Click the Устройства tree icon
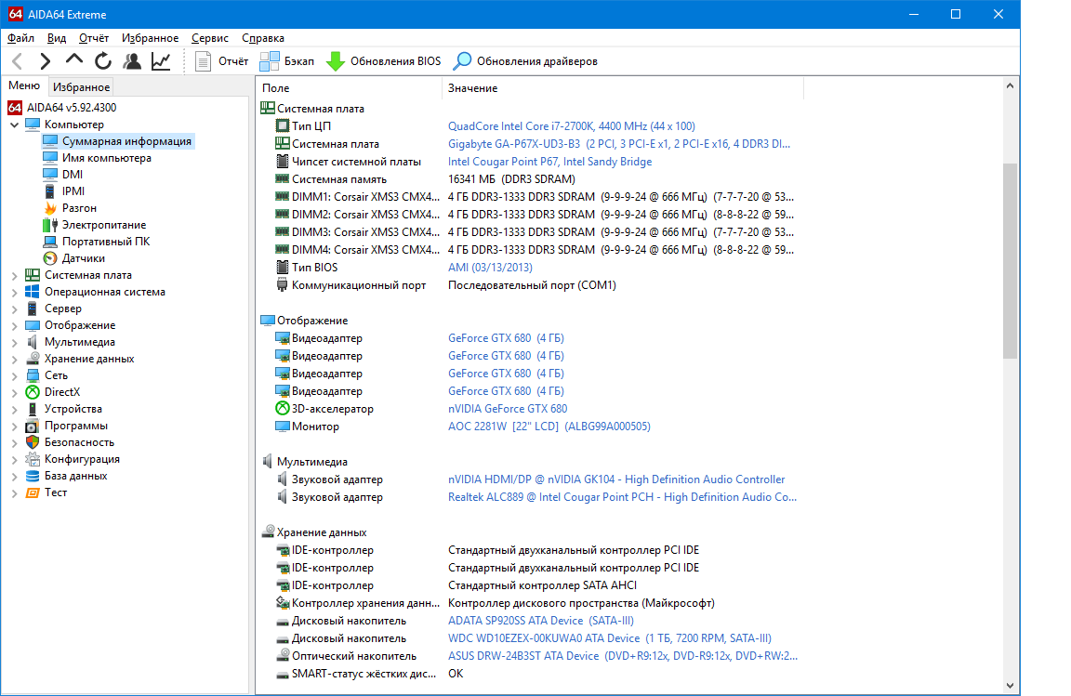Image resolution: width=1071 pixels, height=696 pixels. [33, 409]
